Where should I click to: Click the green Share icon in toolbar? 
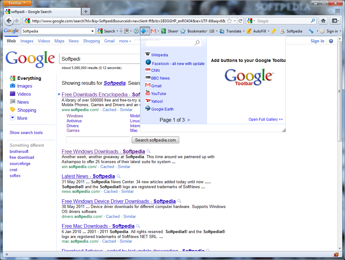163,31
